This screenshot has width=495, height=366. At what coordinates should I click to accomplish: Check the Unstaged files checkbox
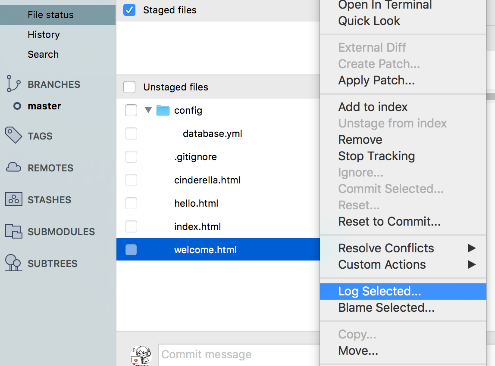click(129, 87)
